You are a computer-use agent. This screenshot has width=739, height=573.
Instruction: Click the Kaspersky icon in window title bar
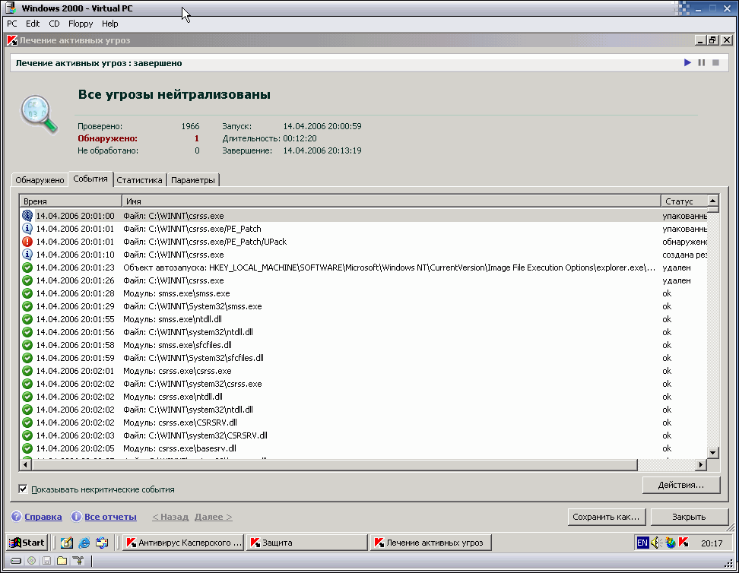12,40
